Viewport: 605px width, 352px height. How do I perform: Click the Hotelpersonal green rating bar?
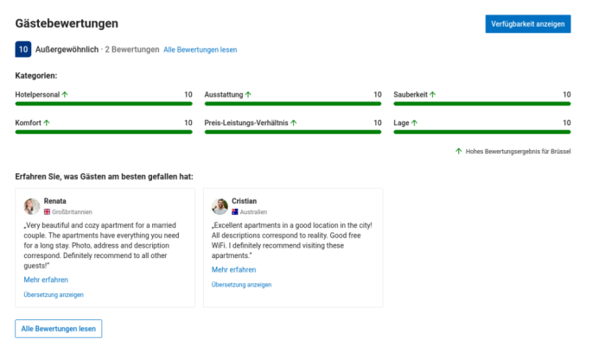pos(104,104)
